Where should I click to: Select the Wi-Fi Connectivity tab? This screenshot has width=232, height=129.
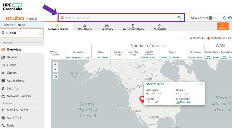coord(133,27)
